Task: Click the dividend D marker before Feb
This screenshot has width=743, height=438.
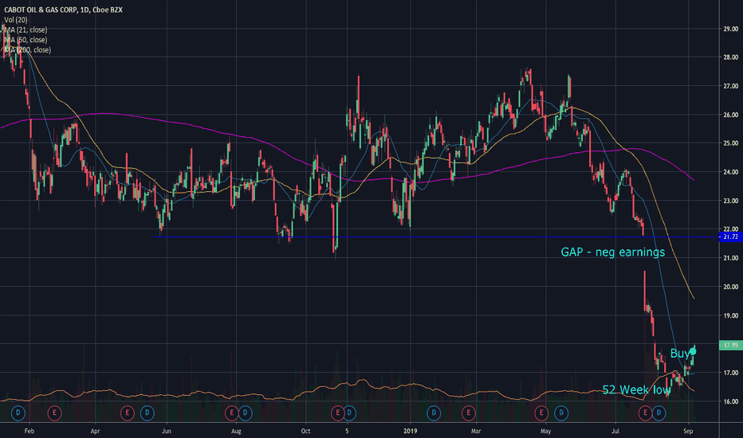Action: (18, 413)
